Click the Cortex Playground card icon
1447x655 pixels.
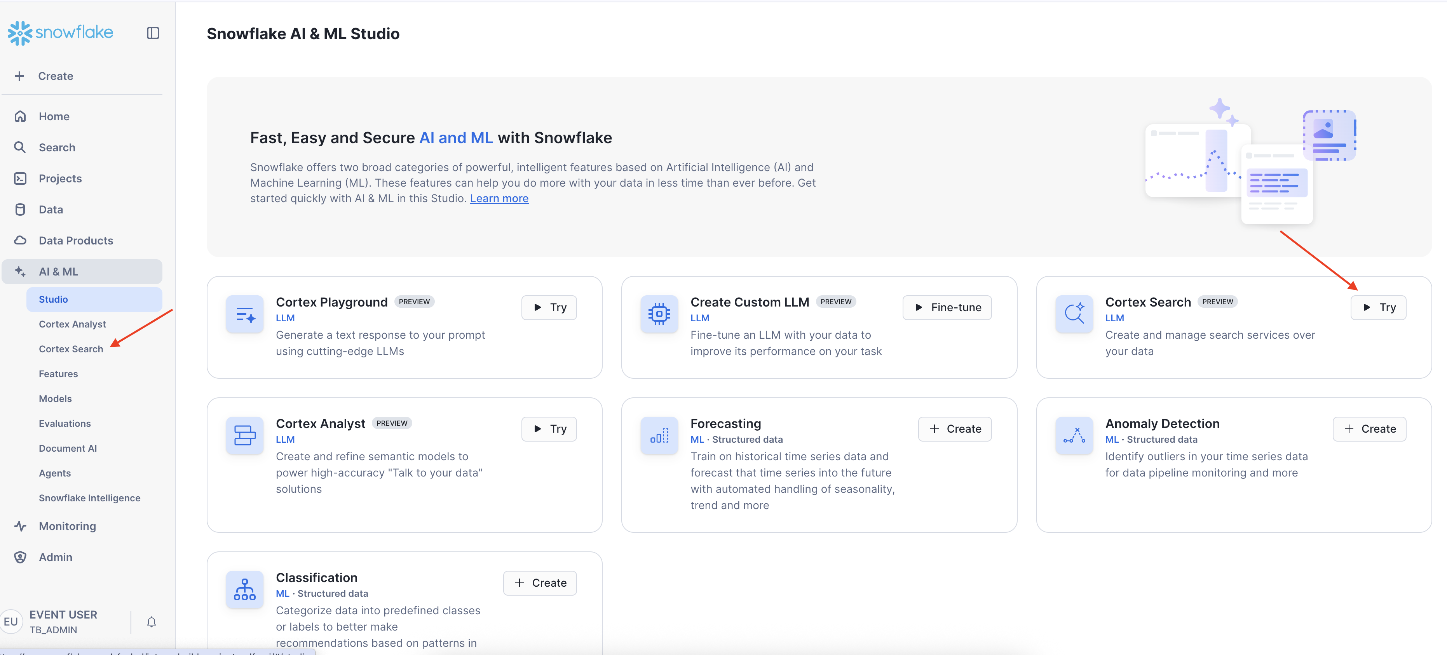click(244, 314)
